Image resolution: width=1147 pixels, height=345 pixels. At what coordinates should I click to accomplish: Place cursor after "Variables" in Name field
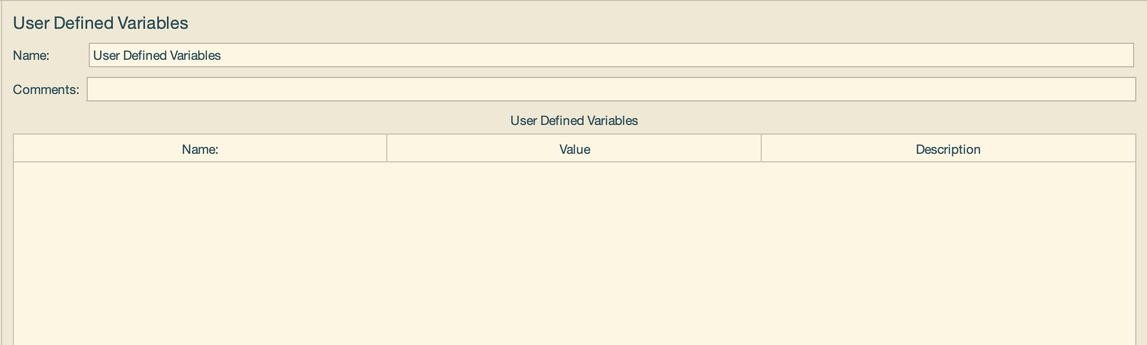tap(222, 56)
